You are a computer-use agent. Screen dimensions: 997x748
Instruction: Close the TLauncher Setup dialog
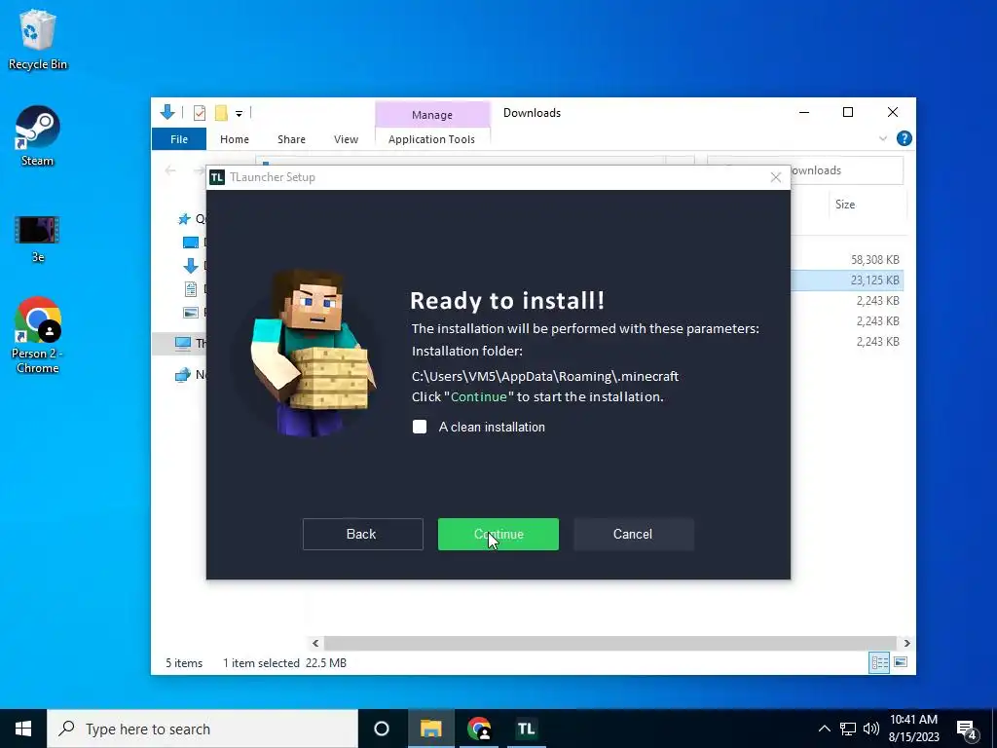point(776,177)
